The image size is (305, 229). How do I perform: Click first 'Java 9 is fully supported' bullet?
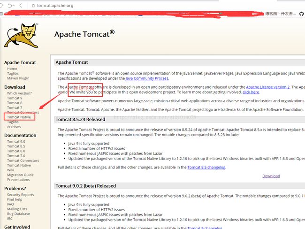click(x=89, y=144)
